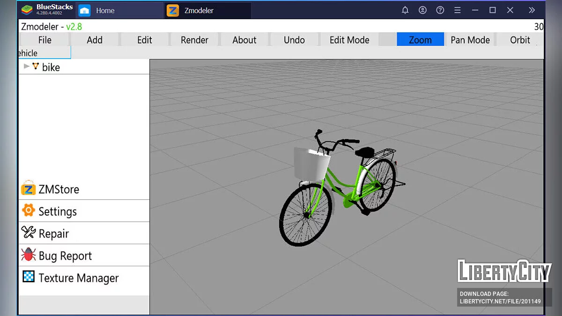Image resolution: width=562 pixels, height=316 pixels.
Task: Select the Repair tool
Action: [x=50, y=233]
